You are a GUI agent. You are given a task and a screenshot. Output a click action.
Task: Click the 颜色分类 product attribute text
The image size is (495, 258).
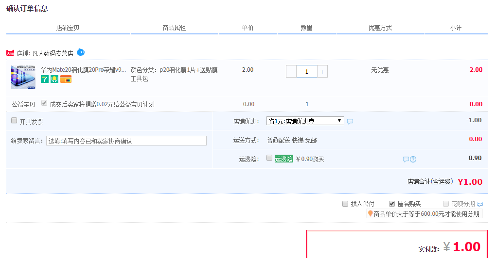point(174,74)
